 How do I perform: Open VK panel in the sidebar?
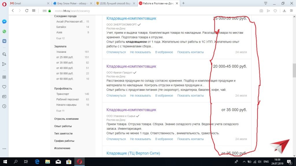coord(4,41)
